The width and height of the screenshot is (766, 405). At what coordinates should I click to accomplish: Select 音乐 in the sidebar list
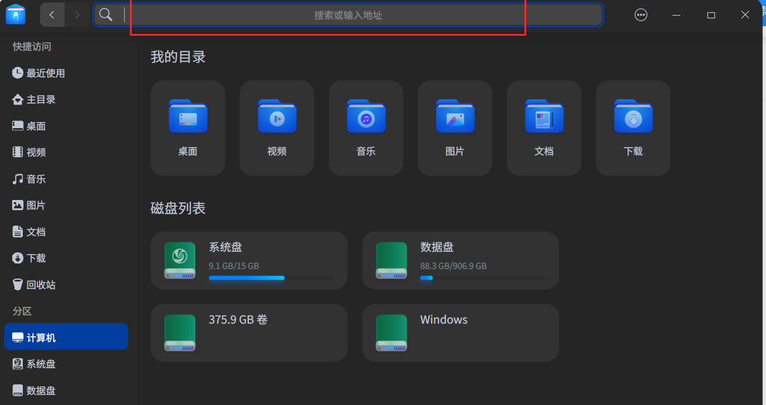click(66, 179)
